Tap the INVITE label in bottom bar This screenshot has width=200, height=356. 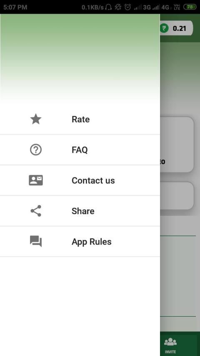click(170, 352)
